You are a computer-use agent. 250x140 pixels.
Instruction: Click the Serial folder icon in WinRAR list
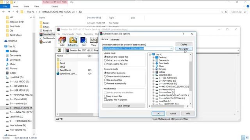click(58, 63)
